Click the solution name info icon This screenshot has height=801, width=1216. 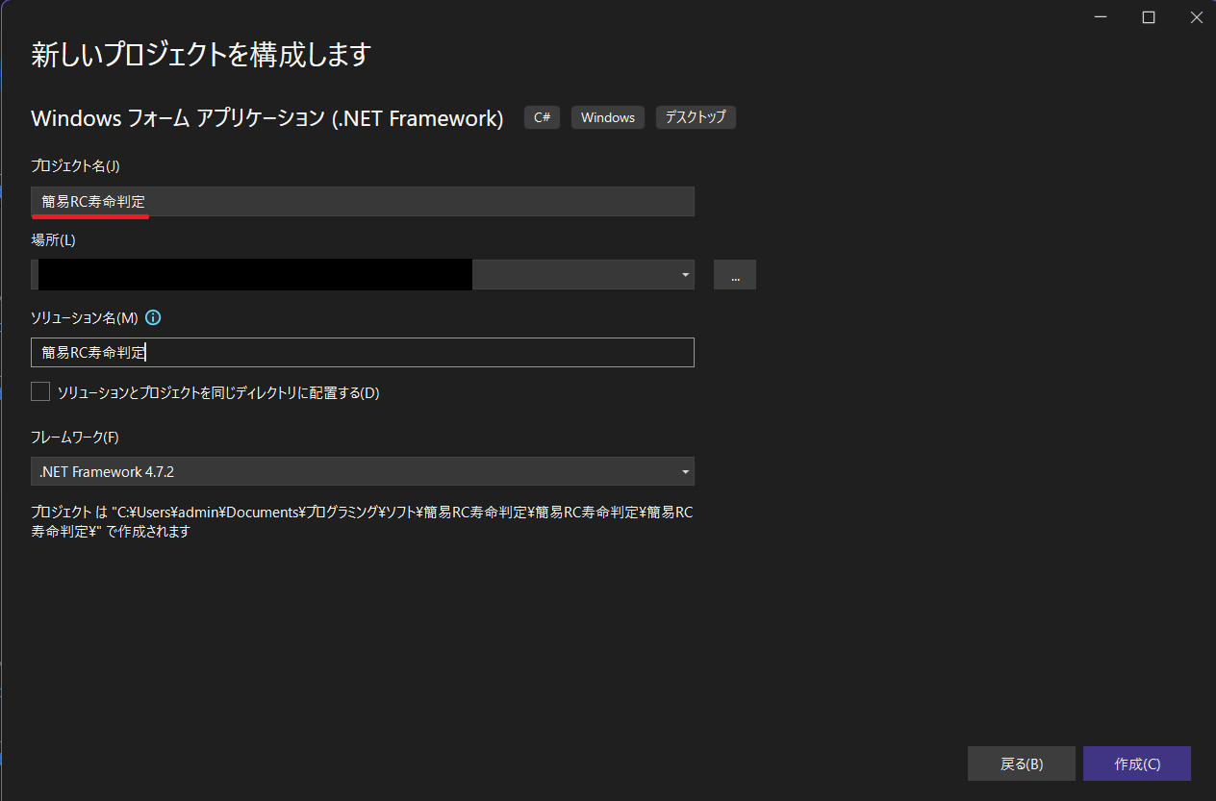point(153,317)
